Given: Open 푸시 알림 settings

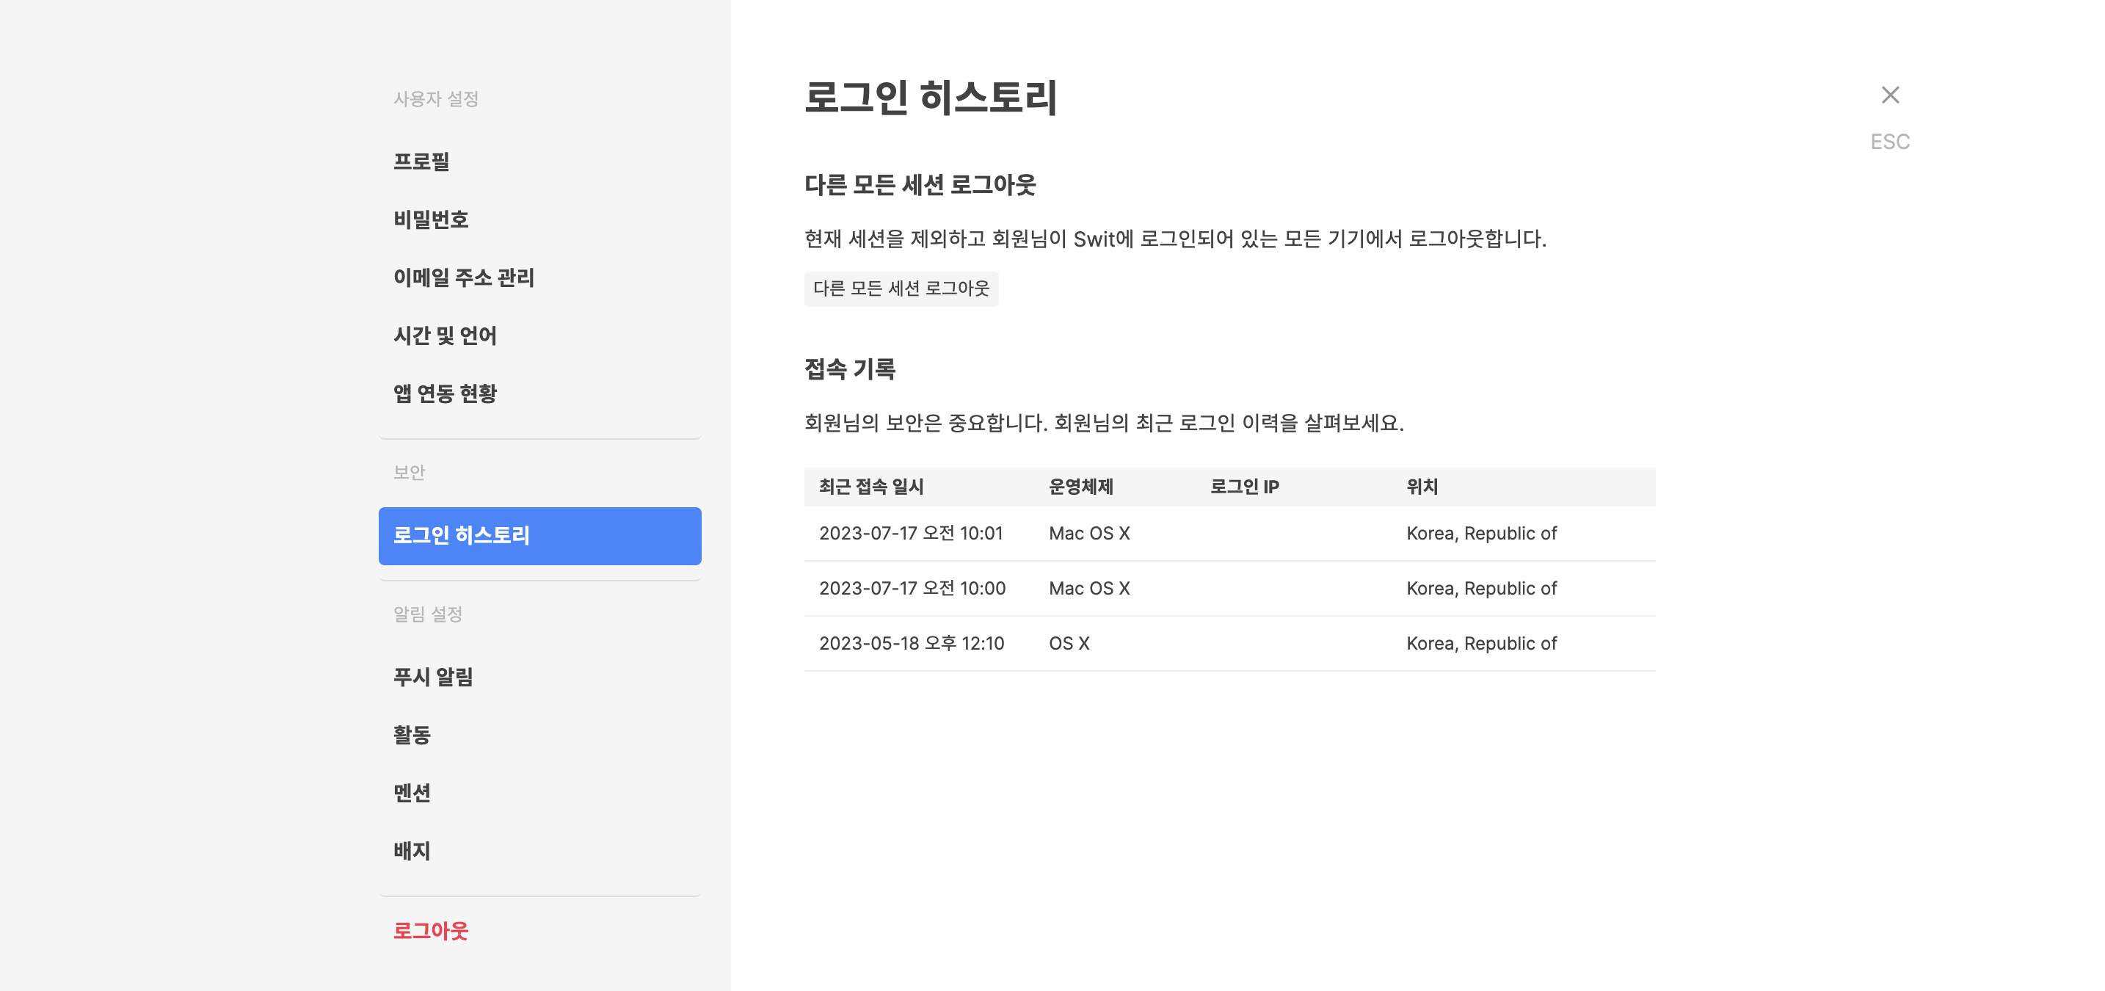Looking at the screenshot, I should [x=433, y=678].
